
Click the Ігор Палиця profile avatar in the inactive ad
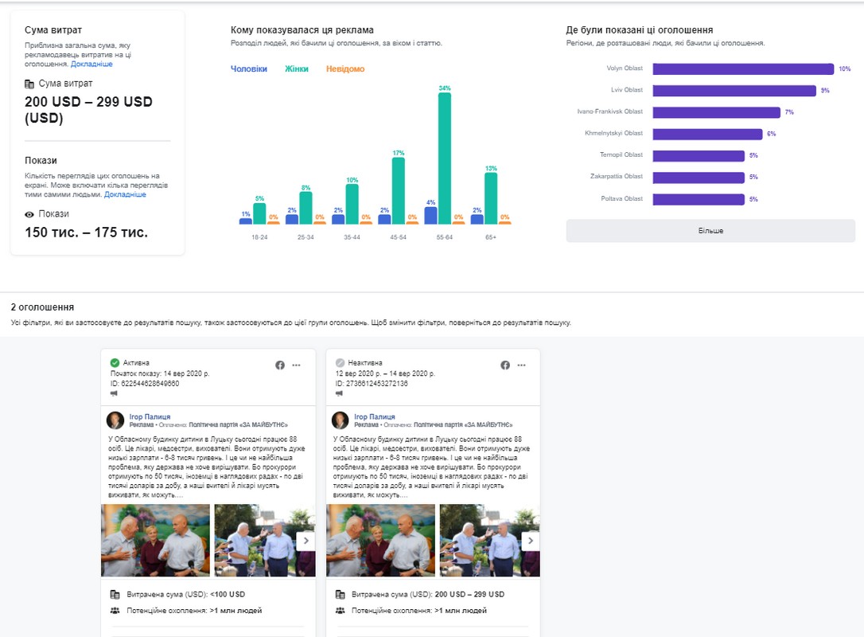point(341,420)
